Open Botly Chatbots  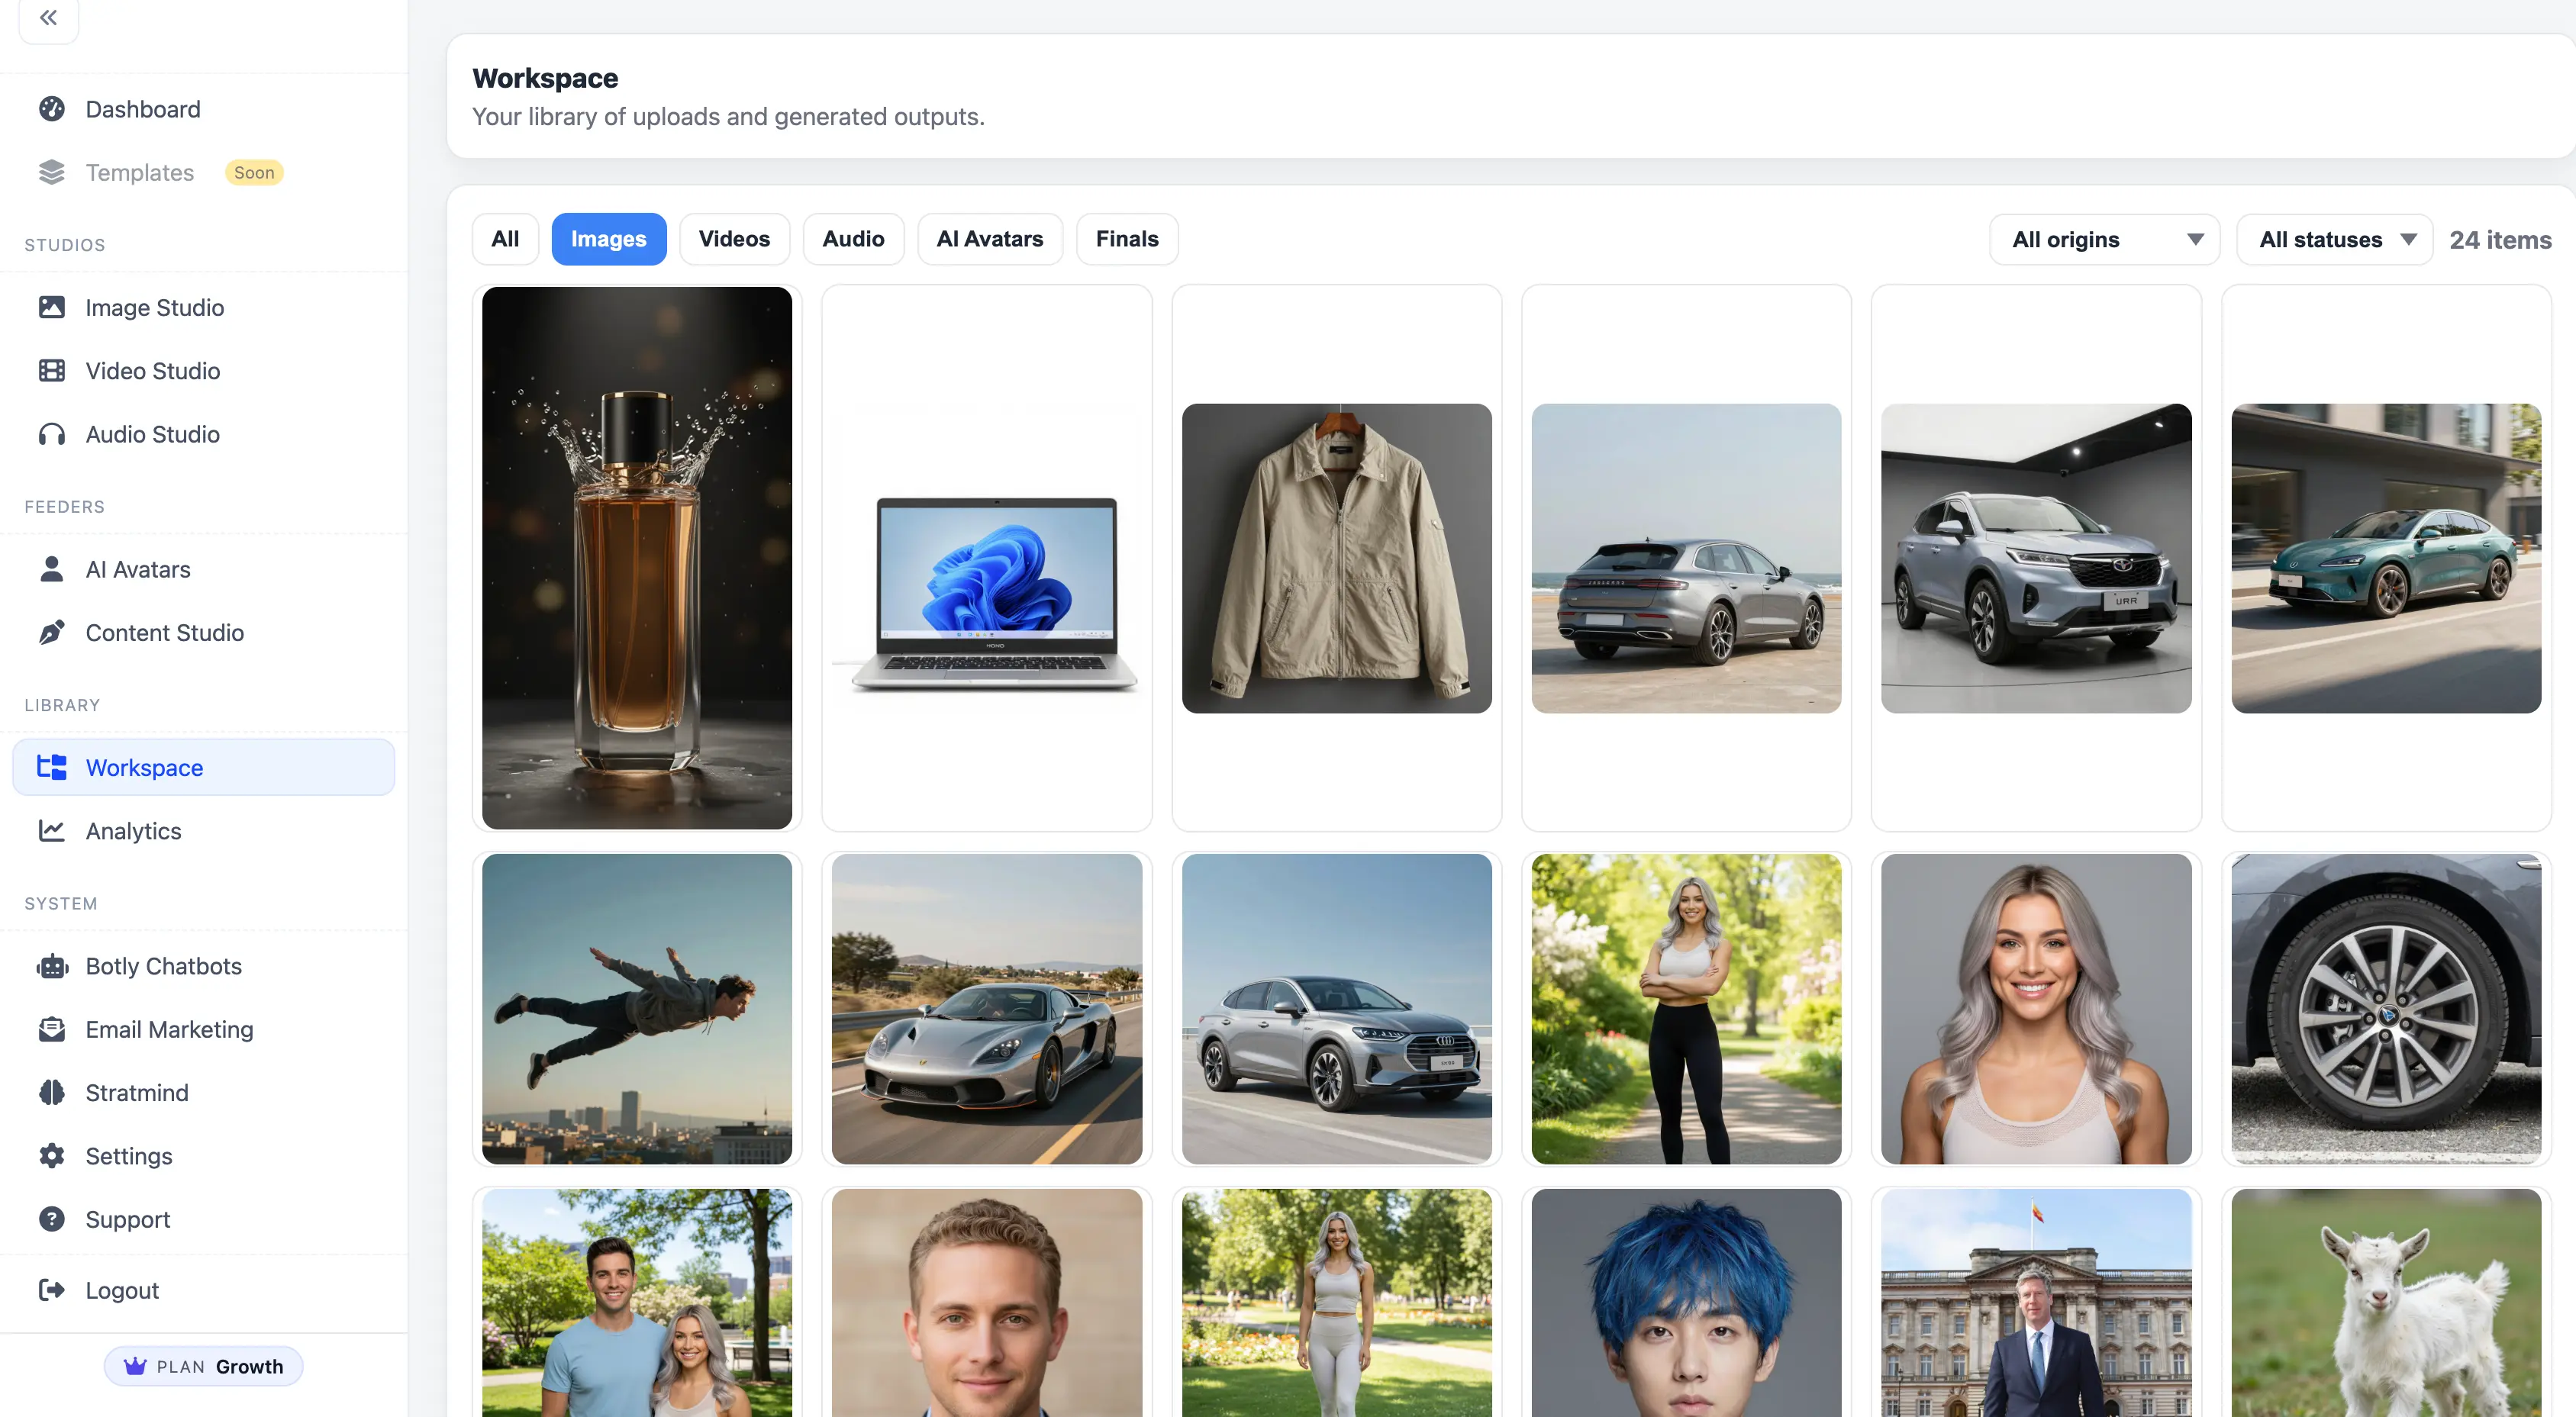click(163, 966)
